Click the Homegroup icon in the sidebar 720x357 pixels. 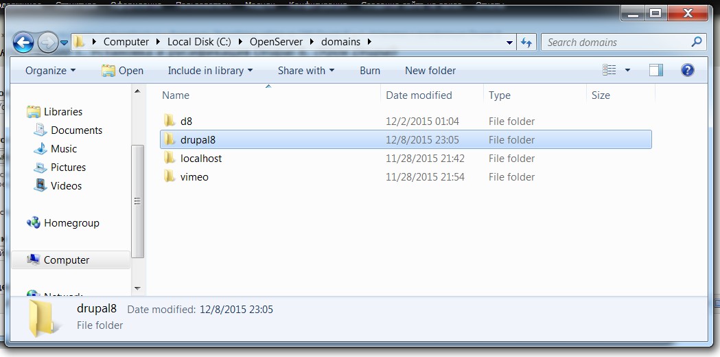pyautogui.click(x=34, y=223)
